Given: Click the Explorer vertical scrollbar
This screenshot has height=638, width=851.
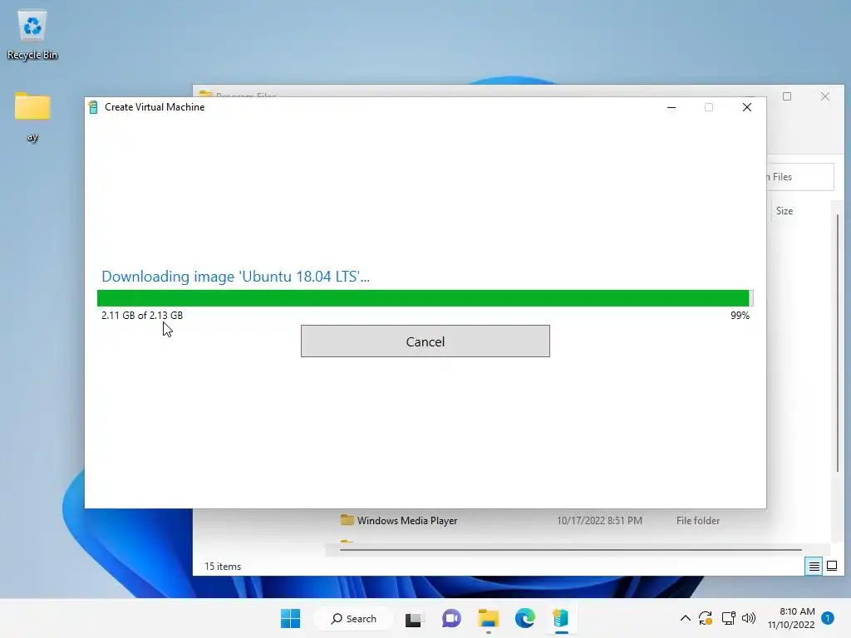Looking at the screenshot, I should 838,341.
